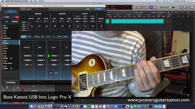Switch to the CHAIN tab
This screenshot has width=195, height=109.
click(x=29, y=37)
